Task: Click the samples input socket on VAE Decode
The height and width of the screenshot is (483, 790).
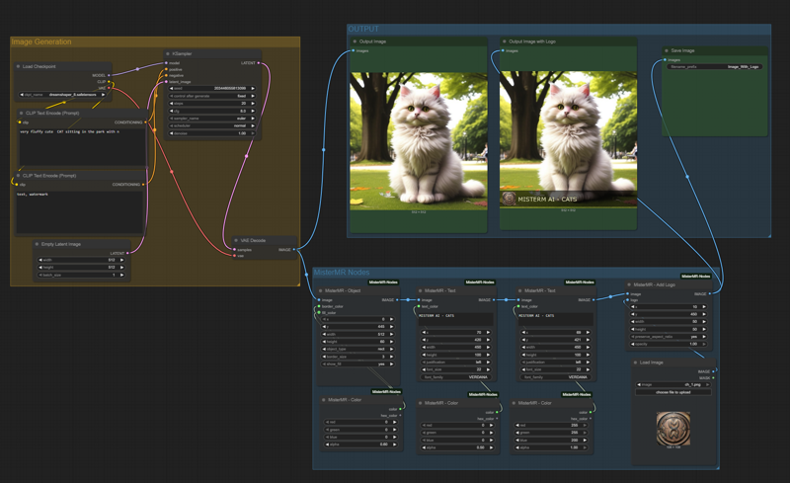Action: 235,250
